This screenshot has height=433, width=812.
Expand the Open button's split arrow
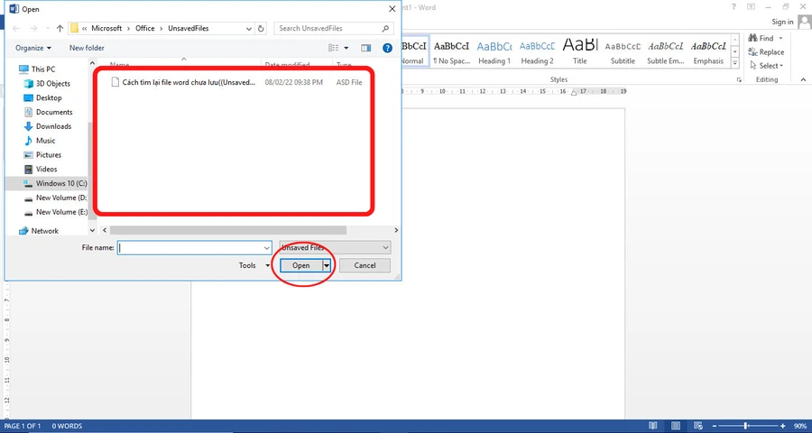coord(327,265)
